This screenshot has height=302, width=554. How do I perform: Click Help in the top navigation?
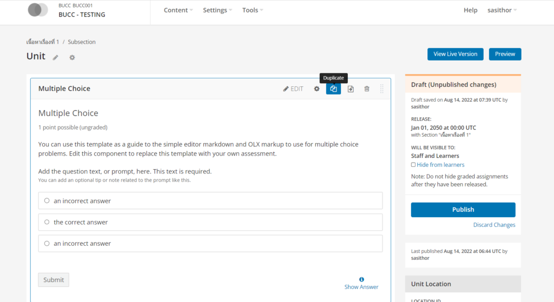coord(470,10)
